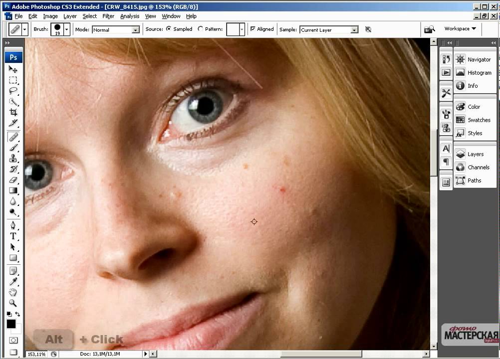Open the Image menu

click(x=50, y=16)
